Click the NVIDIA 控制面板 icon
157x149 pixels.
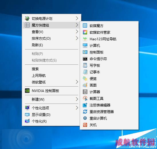[x=27, y=91]
